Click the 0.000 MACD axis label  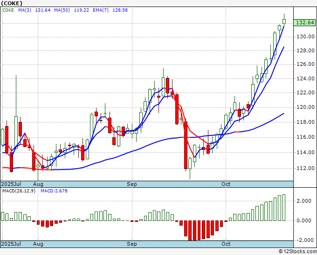click(303, 220)
